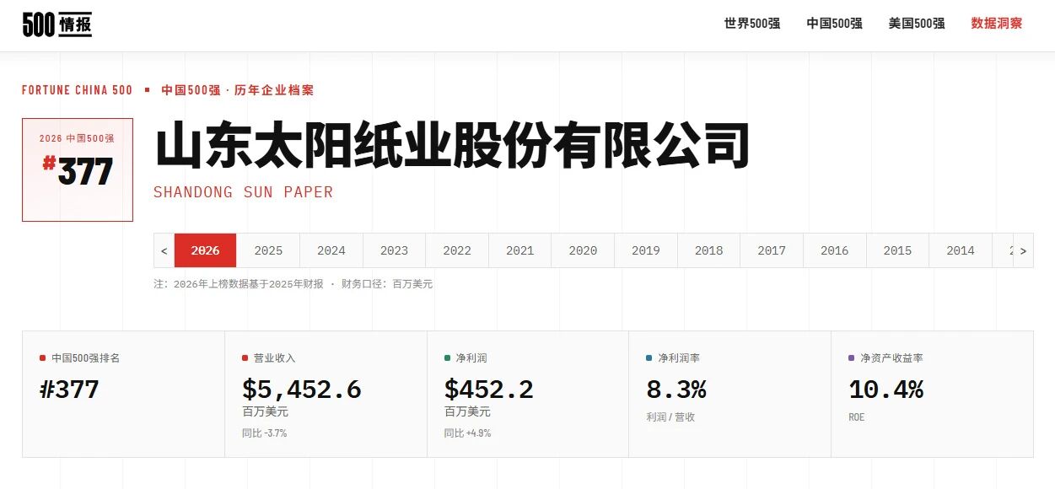This screenshot has width=1055, height=489.
Task: Click the 净资产收益率 value 10.4%
Action: click(885, 390)
